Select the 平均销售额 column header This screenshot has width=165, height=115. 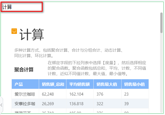[x=79, y=84]
